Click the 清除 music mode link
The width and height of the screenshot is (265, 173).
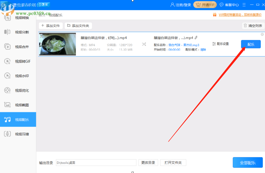tap(203, 50)
